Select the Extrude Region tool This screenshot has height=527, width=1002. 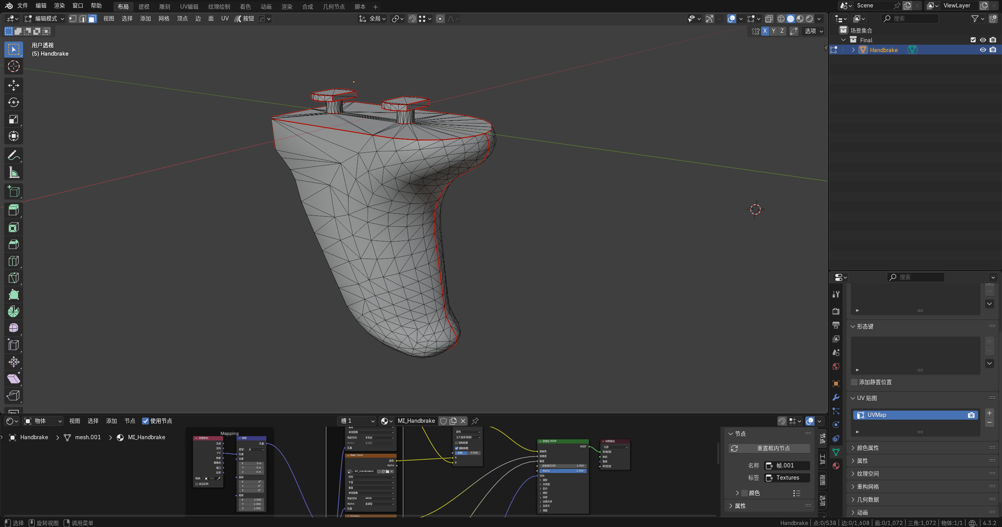pos(14,210)
